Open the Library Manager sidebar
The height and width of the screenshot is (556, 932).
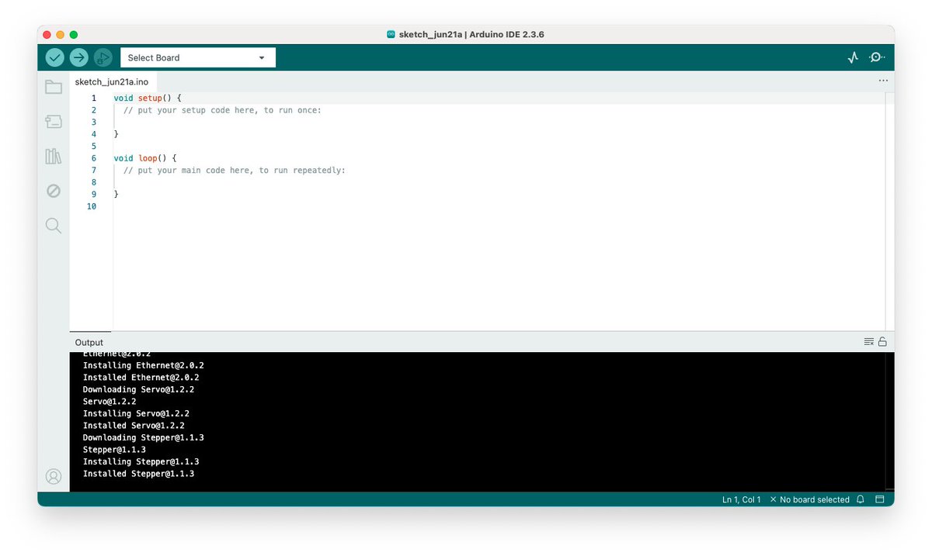54,156
